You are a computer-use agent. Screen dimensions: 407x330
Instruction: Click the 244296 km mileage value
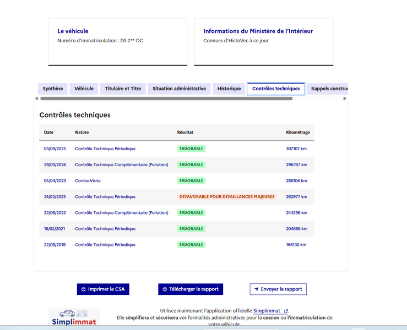(x=297, y=212)
